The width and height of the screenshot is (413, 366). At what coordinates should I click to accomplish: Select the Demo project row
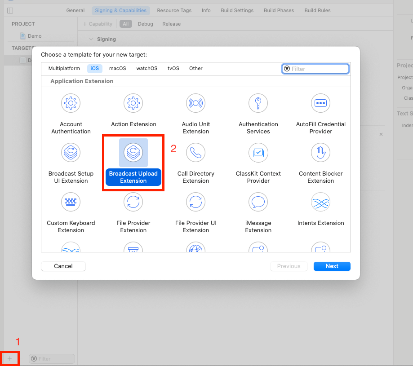point(41,36)
